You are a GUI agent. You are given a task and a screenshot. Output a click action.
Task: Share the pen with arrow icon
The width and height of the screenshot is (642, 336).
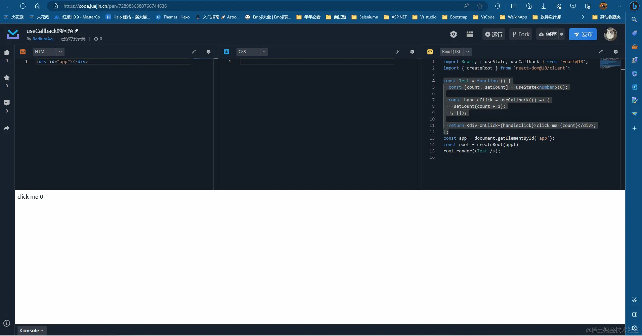tap(7, 128)
